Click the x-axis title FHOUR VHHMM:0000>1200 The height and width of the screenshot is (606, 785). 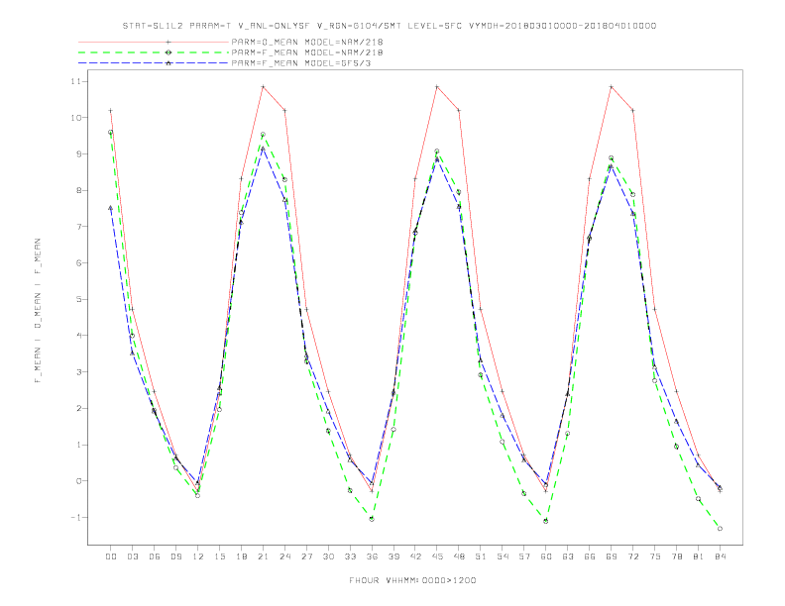point(412,580)
